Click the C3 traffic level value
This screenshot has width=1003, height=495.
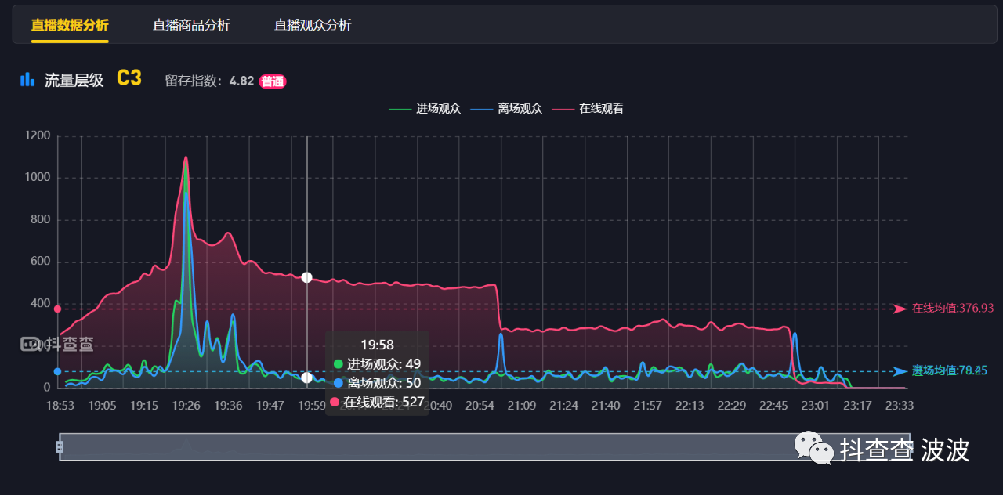pos(129,78)
